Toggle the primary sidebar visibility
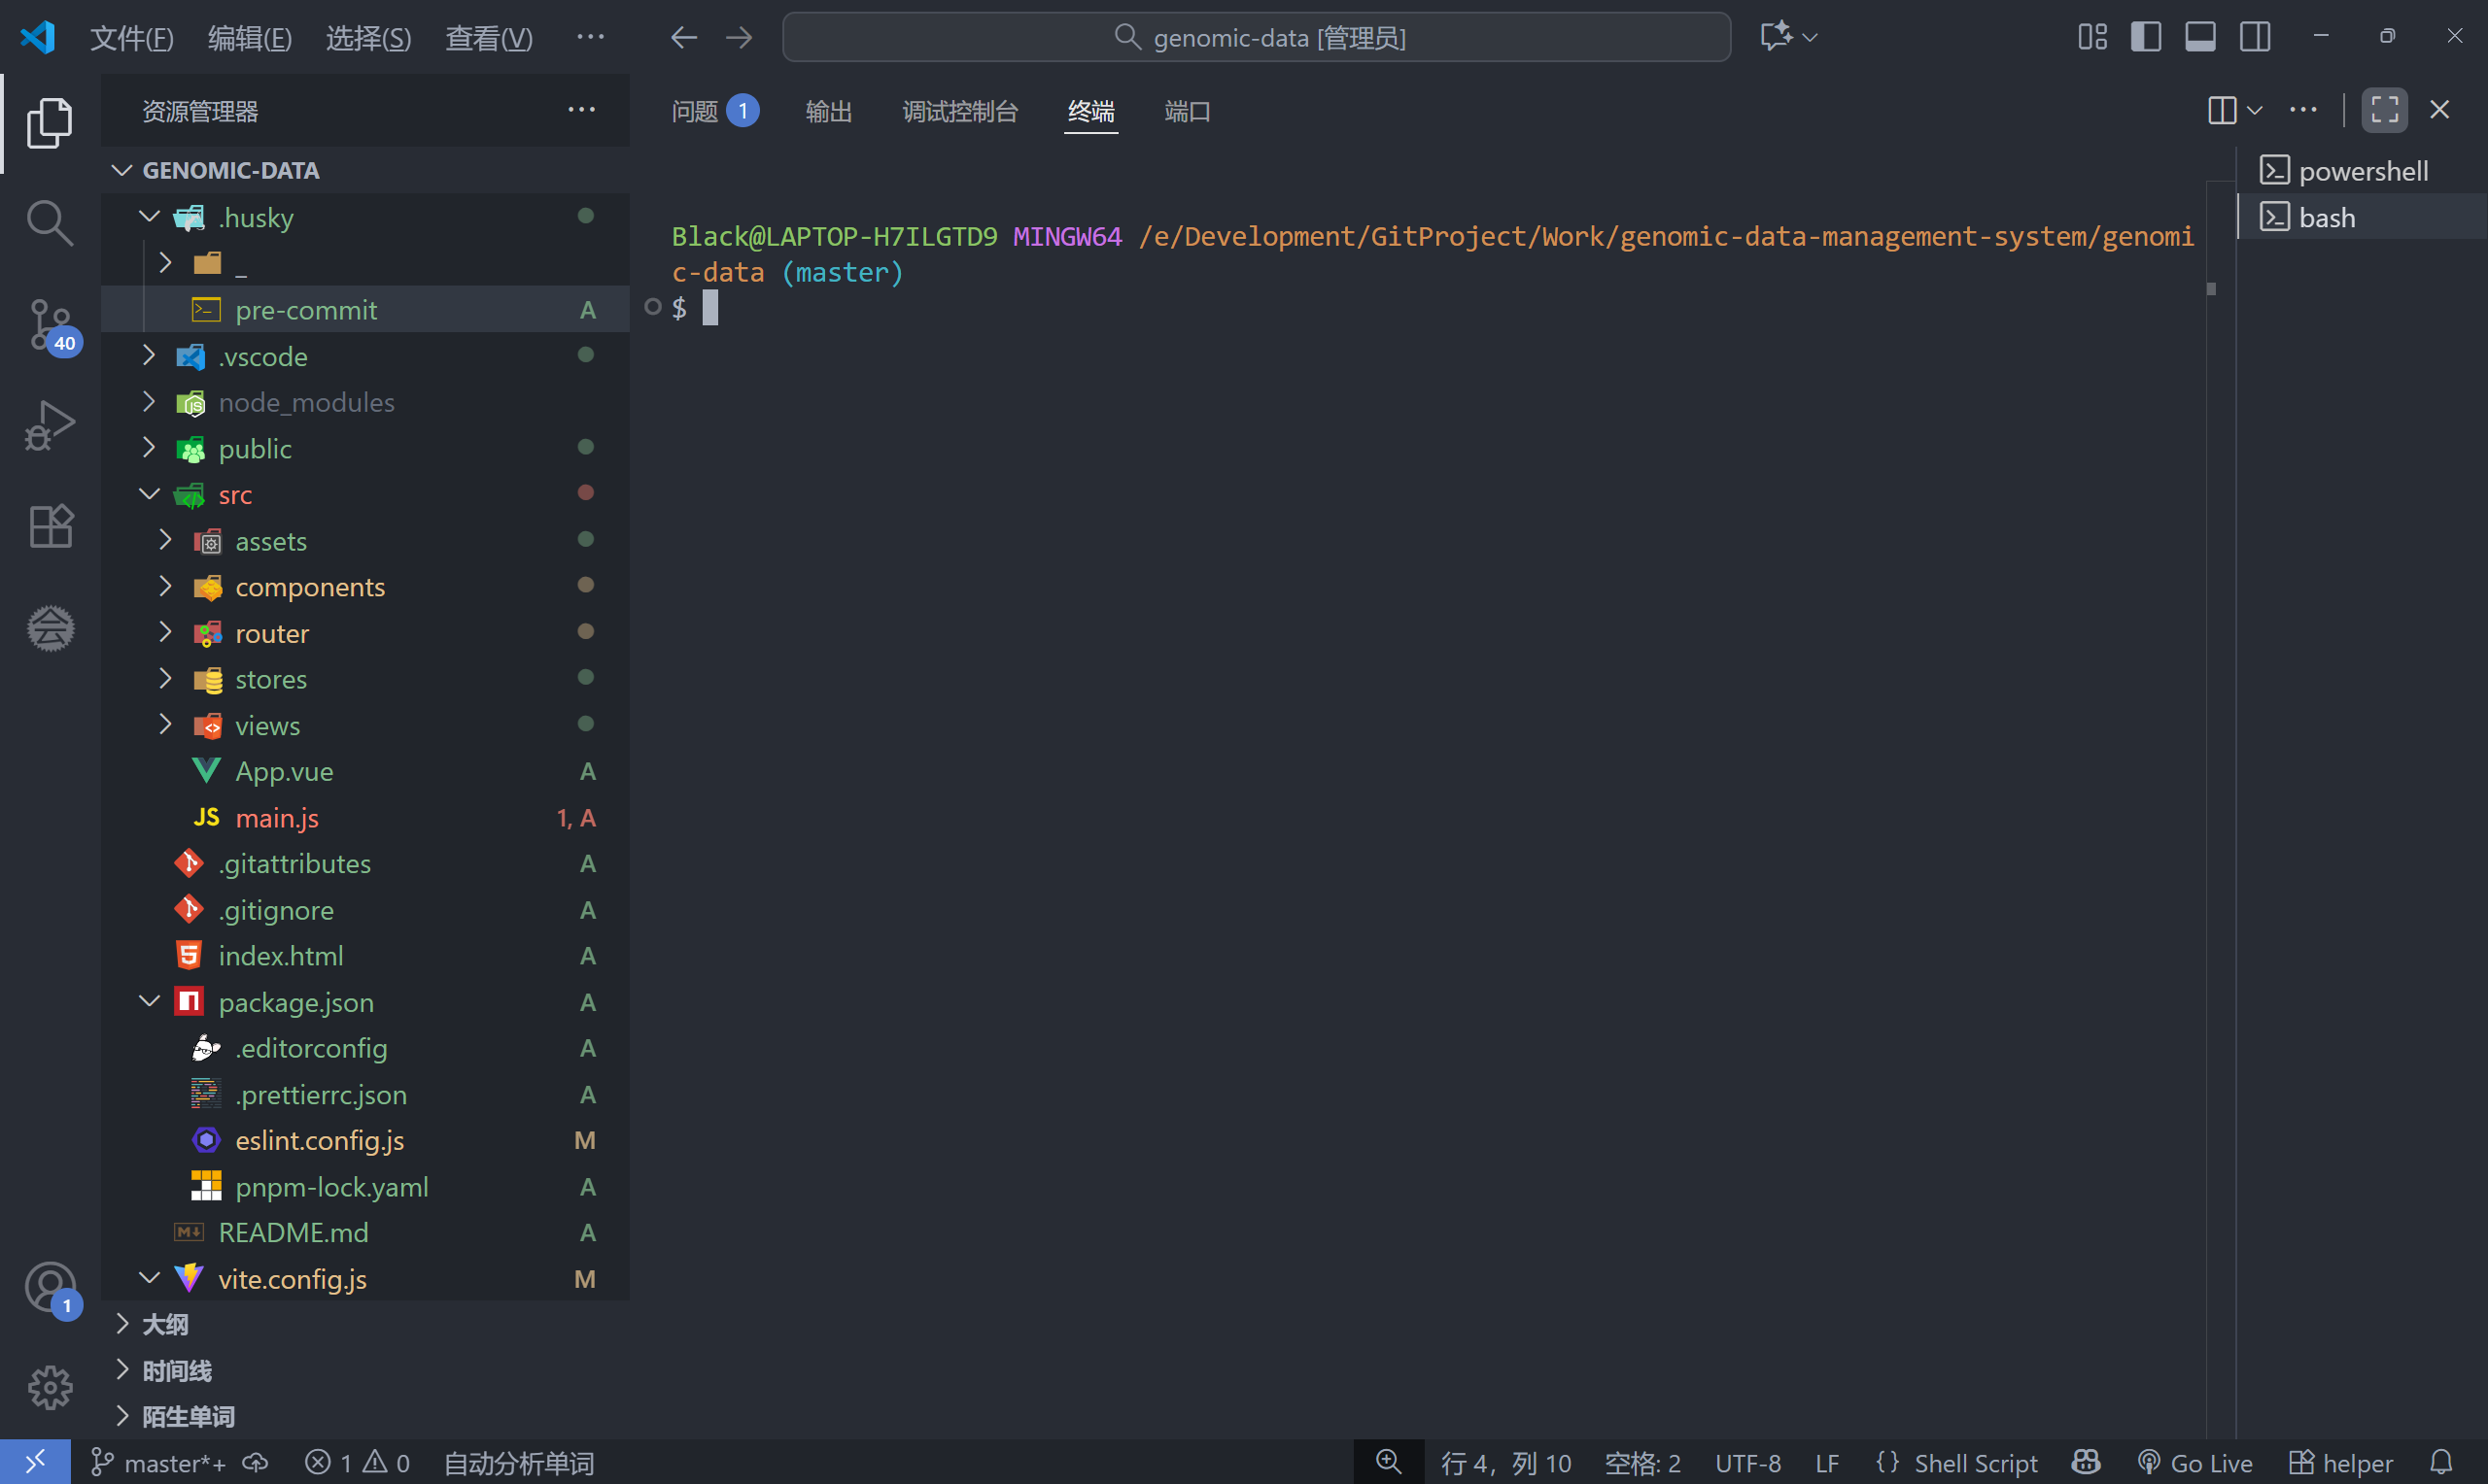2488x1484 pixels. click(2146, 37)
